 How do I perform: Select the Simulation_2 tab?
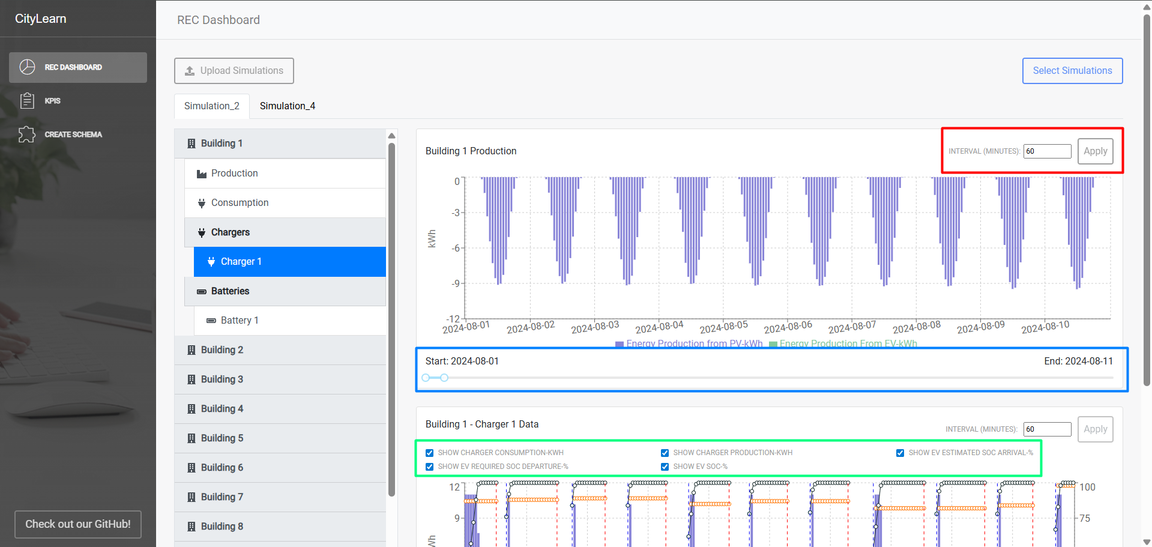[x=211, y=106]
